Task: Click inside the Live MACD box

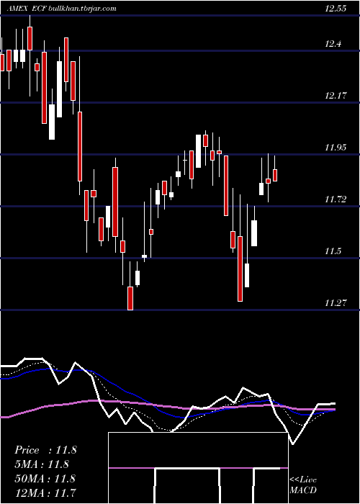Action: pyautogui.click(x=198, y=468)
